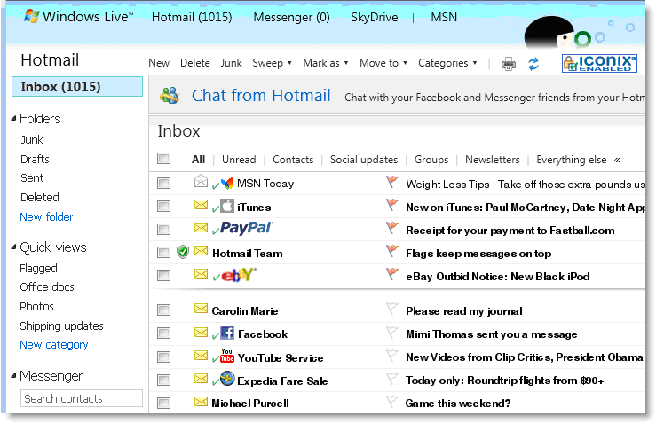The image size is (656, 424).
Task: Click New to compose a message
Action: [159, 63]
